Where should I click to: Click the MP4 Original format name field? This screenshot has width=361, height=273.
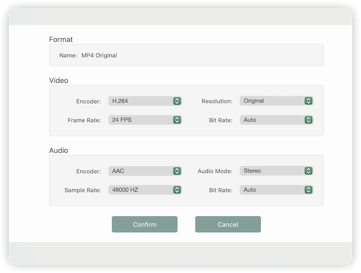click(186, 55)
